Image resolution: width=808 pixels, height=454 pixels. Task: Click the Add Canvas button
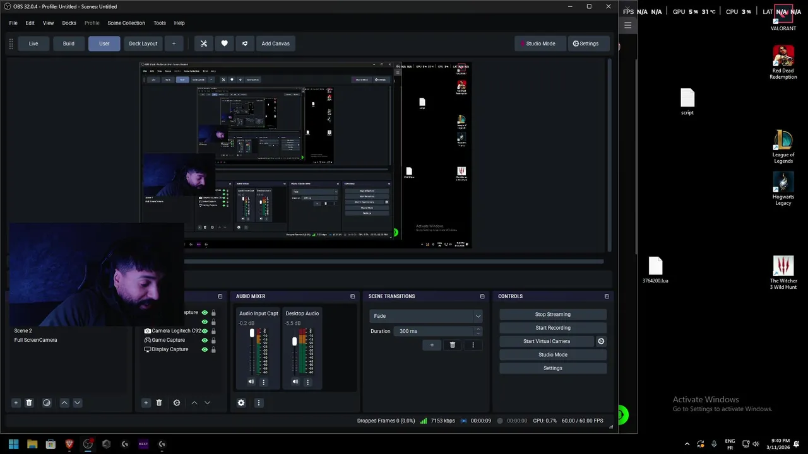pyautogui.click(x=275, y=44)
